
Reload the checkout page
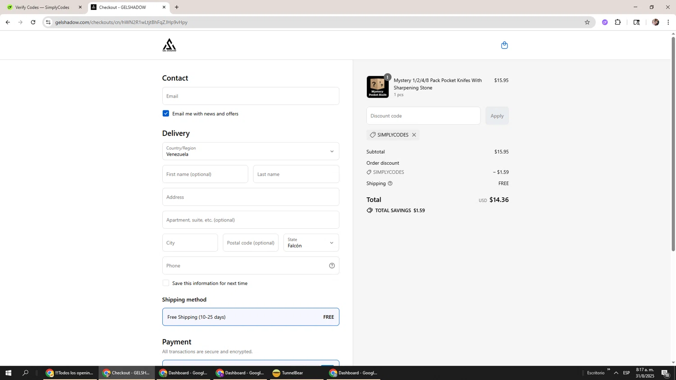click(x=33, y=22)
